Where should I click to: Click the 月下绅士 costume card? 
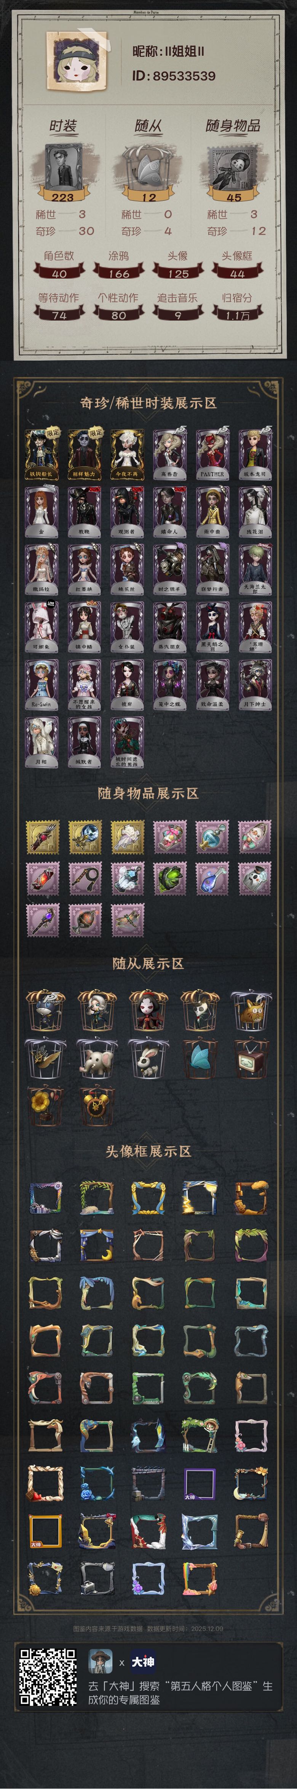click(x=255, y=683)
